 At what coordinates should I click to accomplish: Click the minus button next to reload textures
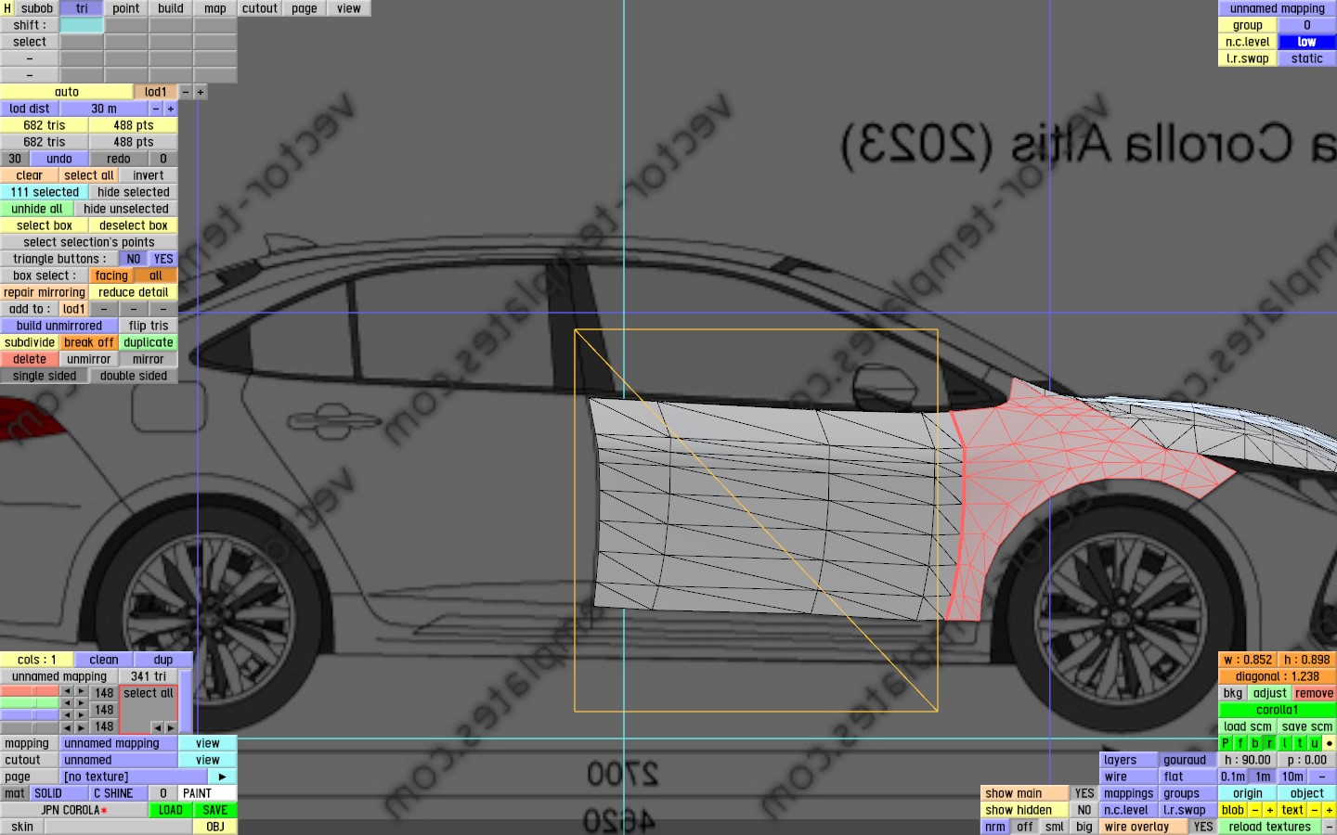point(1330,827)
